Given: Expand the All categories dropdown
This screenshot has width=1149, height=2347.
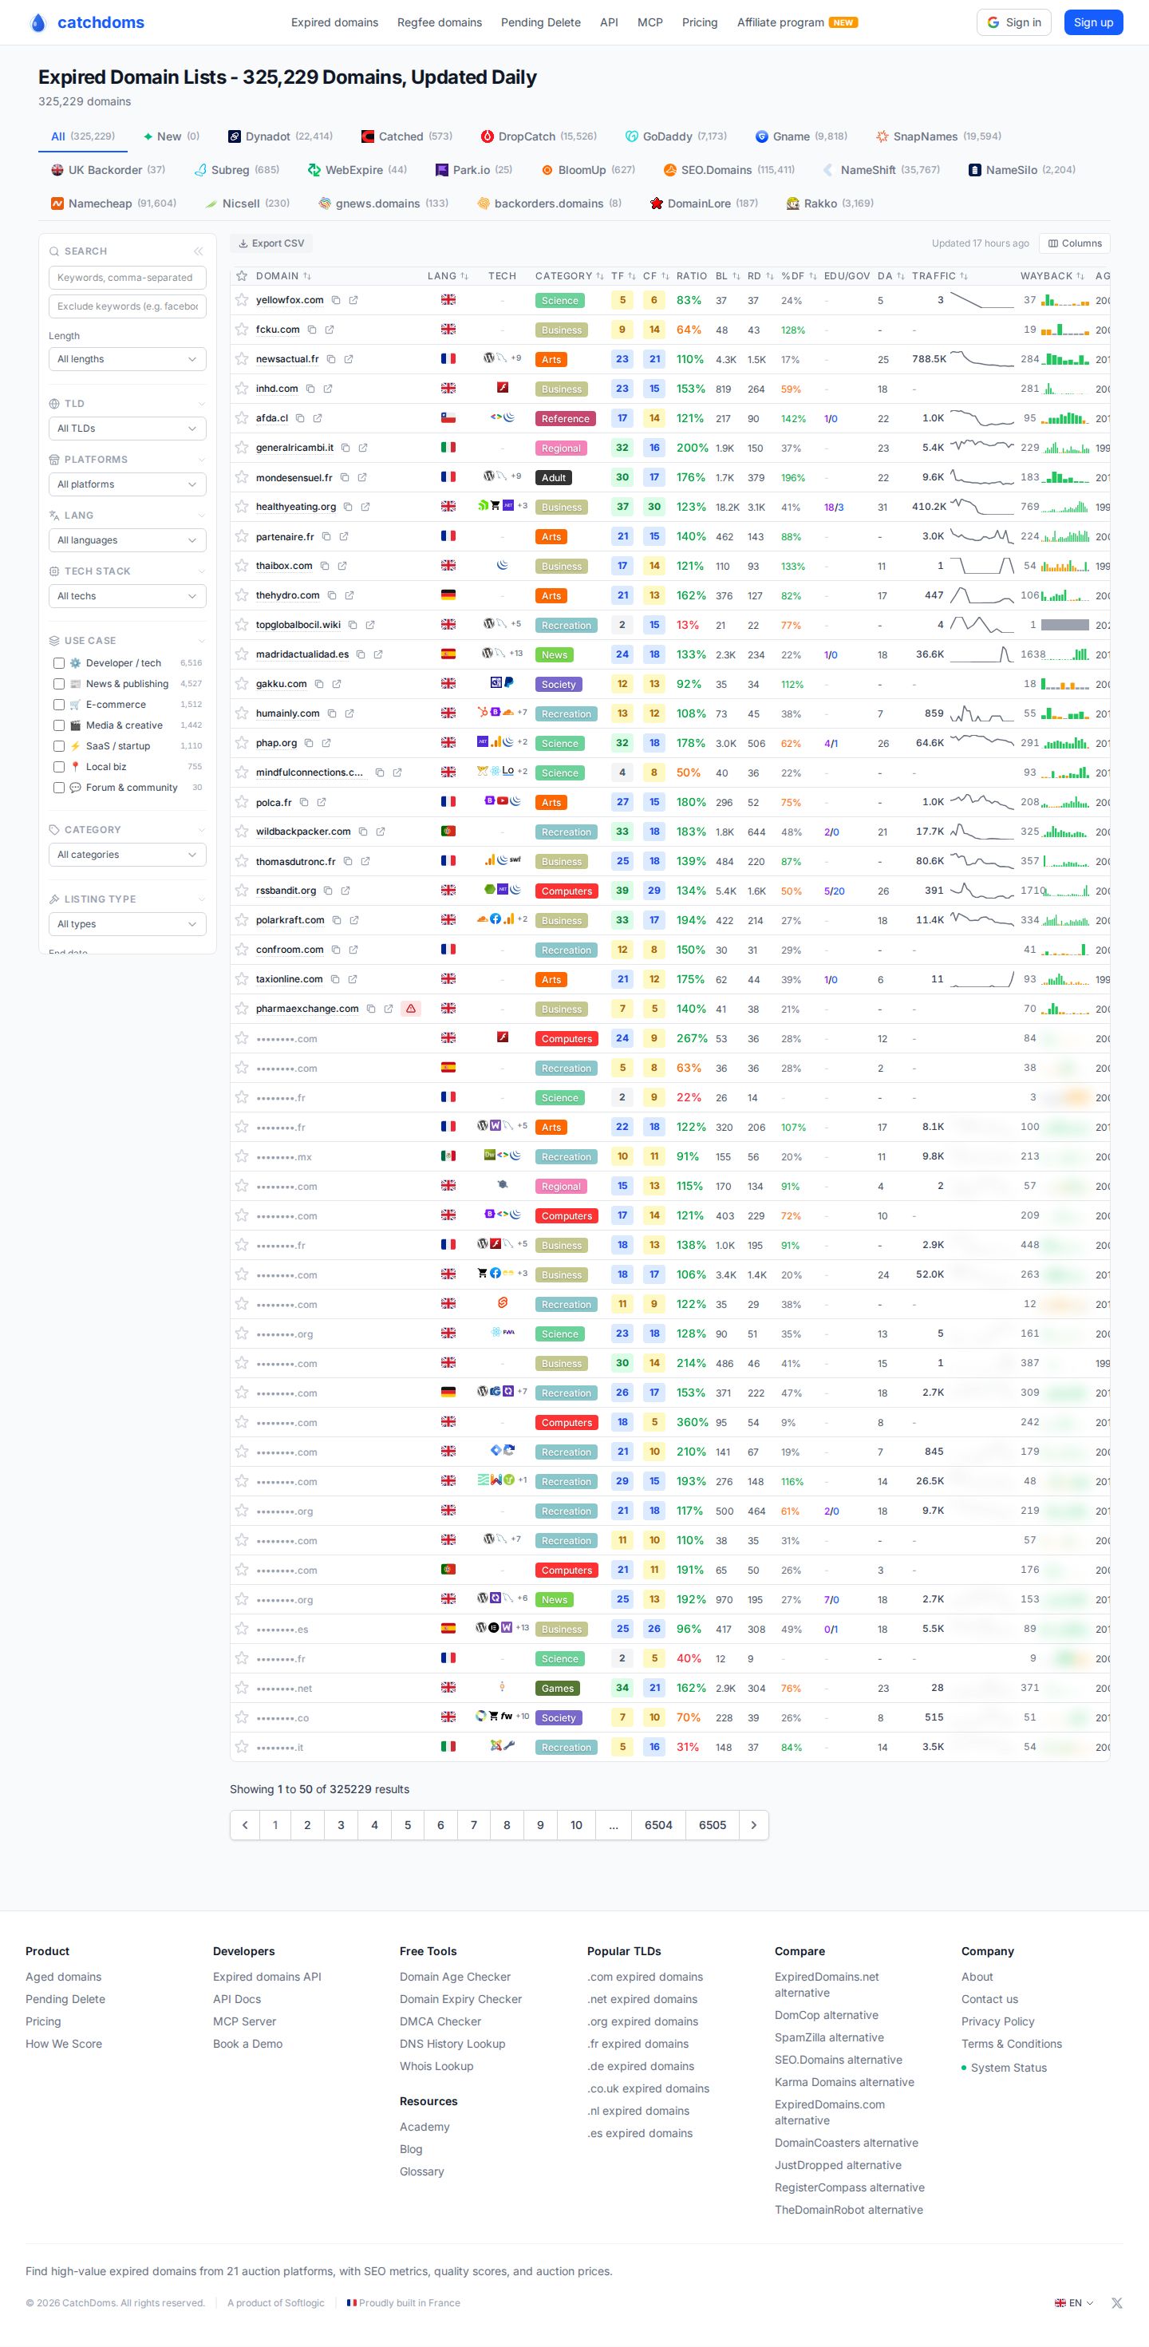Looking at the screenshot, I should [128, 855].
